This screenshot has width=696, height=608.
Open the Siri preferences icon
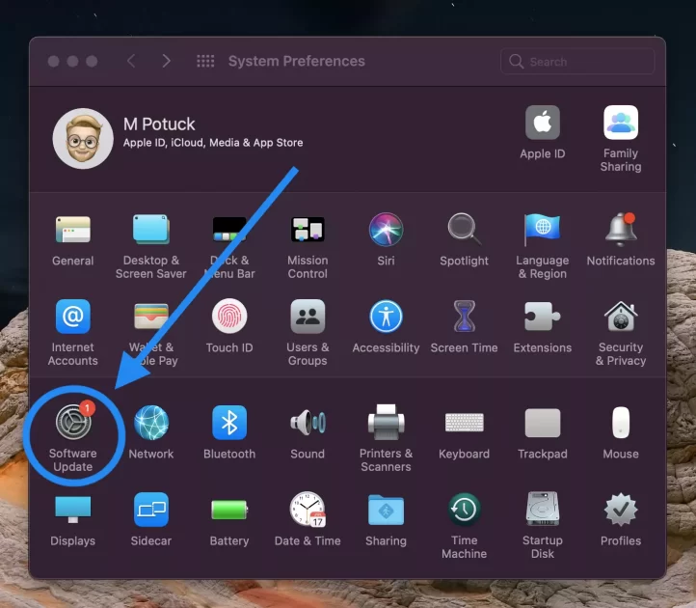(386, 231)
